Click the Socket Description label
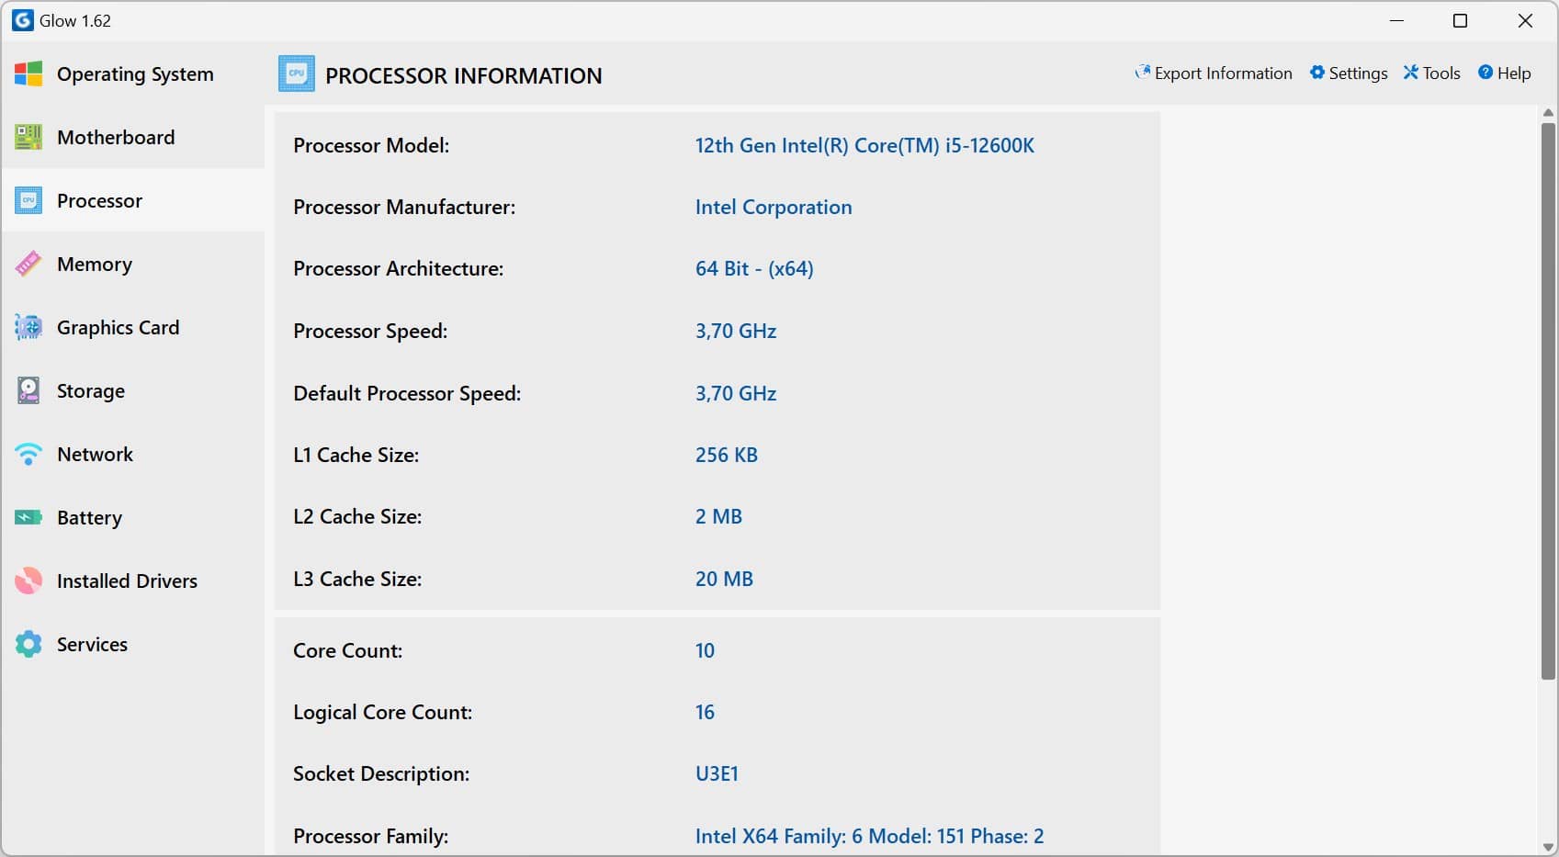Viewport: 1559px width, 857px height. 381,773
